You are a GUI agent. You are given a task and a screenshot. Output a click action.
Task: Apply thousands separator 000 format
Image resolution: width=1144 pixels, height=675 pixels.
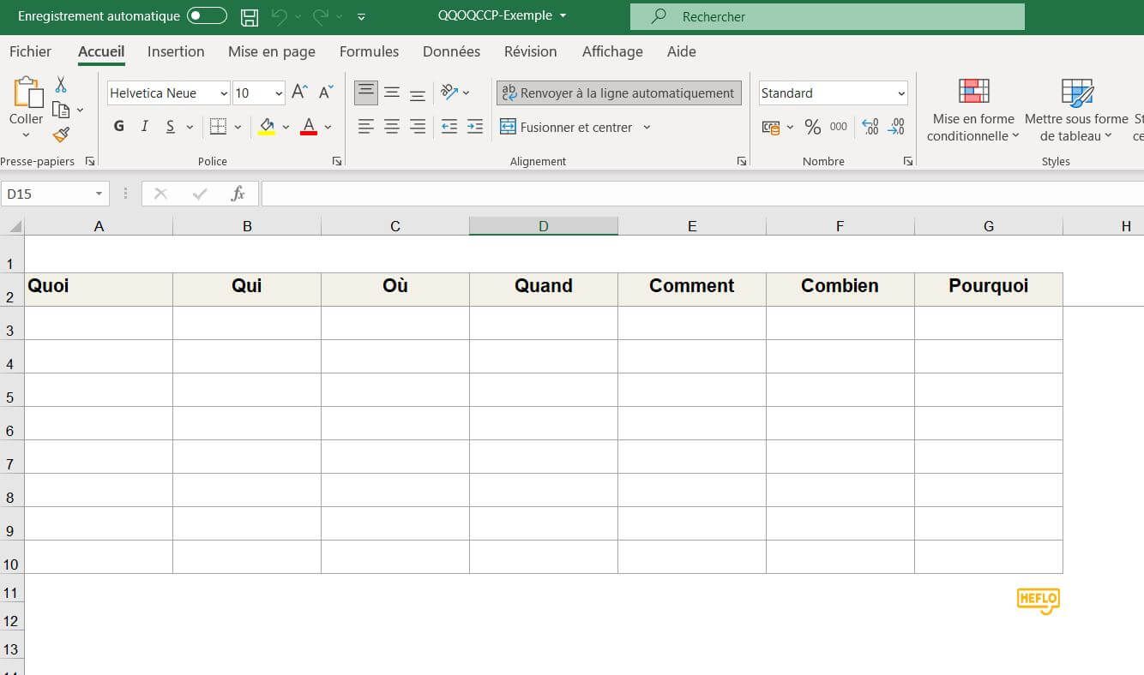(839, 127)
